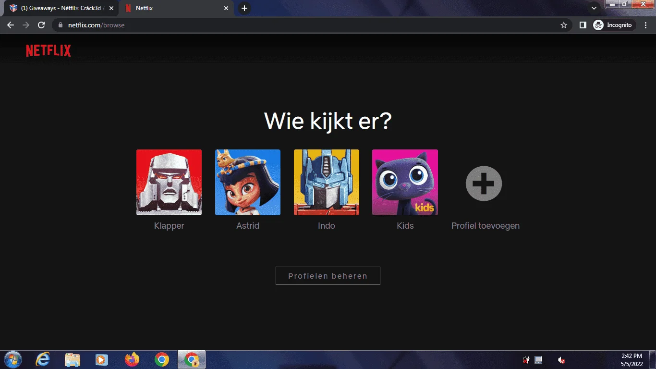Image resolution: width=656 pixels, height=369 pixels.
Task: Launch Internet Explorer from the taskbar
Action: click(43, 359)
